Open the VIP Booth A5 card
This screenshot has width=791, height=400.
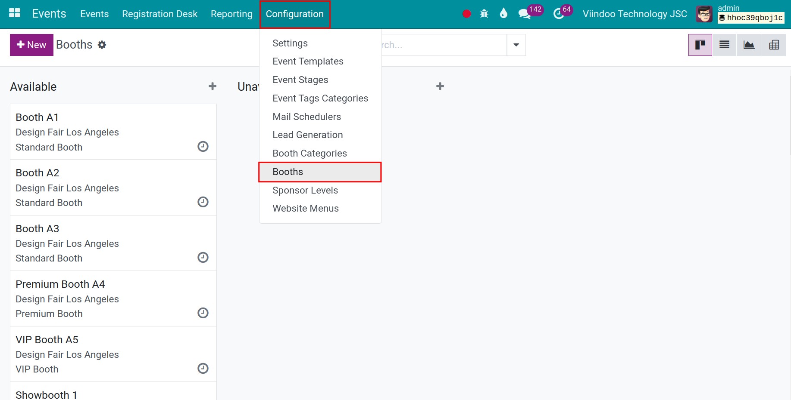113,354
